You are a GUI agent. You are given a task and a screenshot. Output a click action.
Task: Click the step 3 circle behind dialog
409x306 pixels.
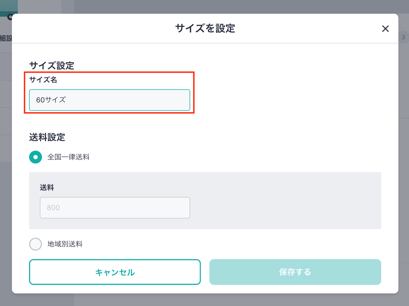(x=403, y=37)
